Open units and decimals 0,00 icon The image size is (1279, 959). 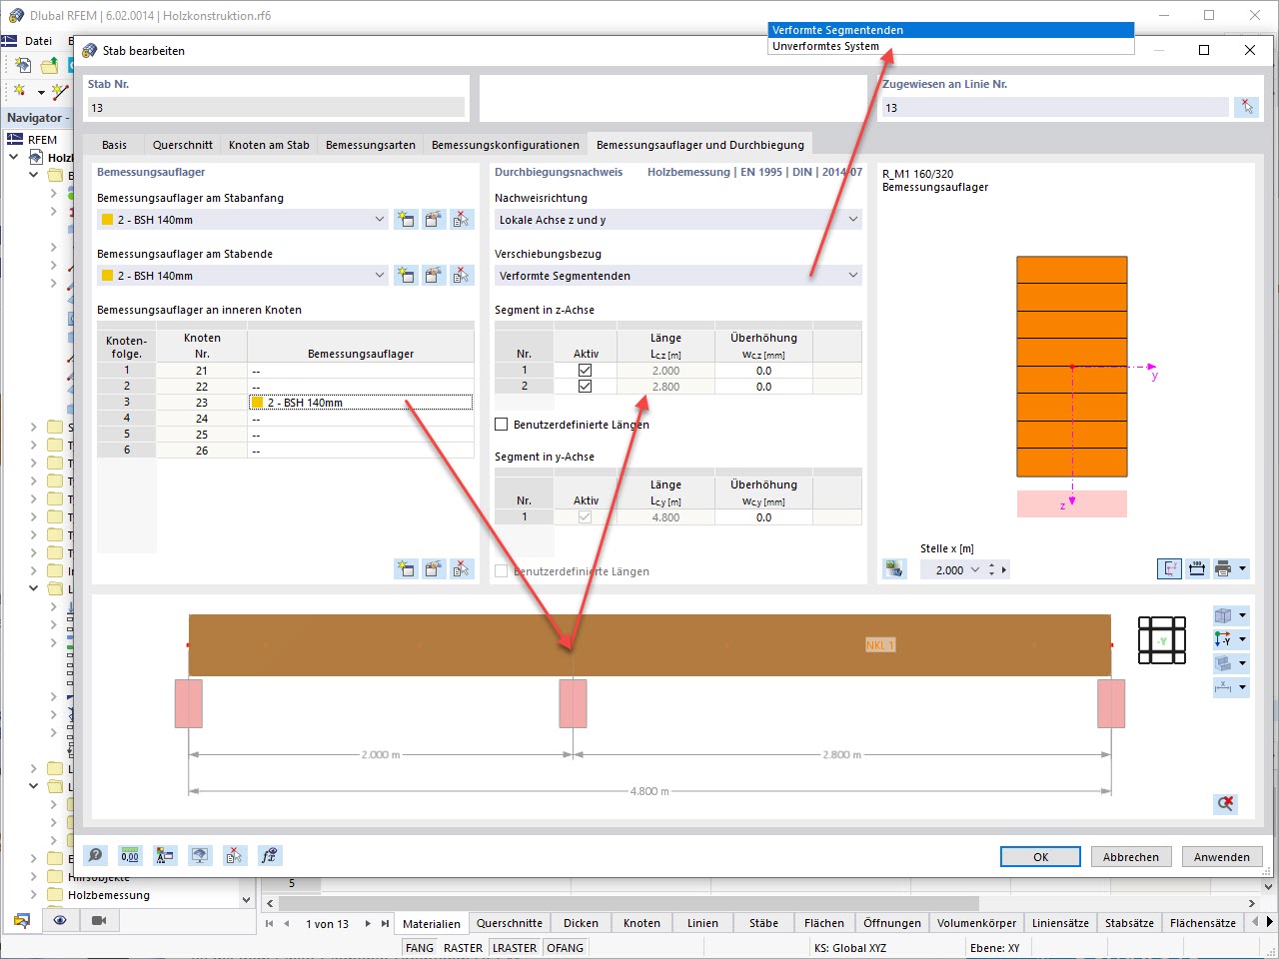click(x=130, y=856)
